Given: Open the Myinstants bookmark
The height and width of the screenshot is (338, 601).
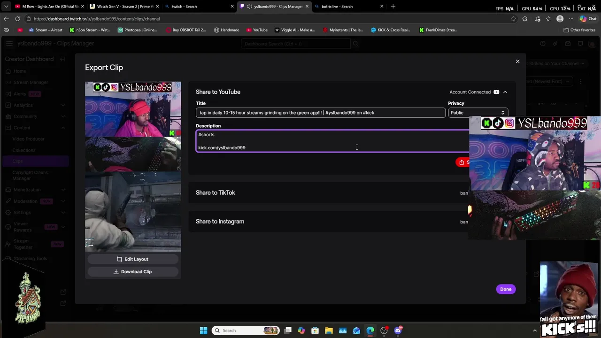Looking at the screenshot, I should click(x=343, y=30).
